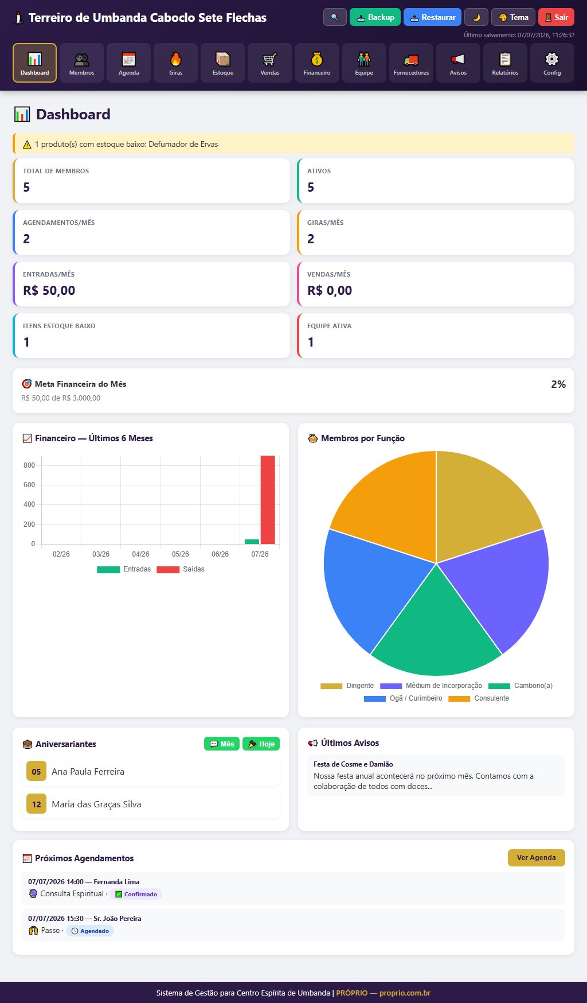Viewport: 587px width, 1003px height.
Task: Open the Dashboard tab
Action: tap(34, 63)
